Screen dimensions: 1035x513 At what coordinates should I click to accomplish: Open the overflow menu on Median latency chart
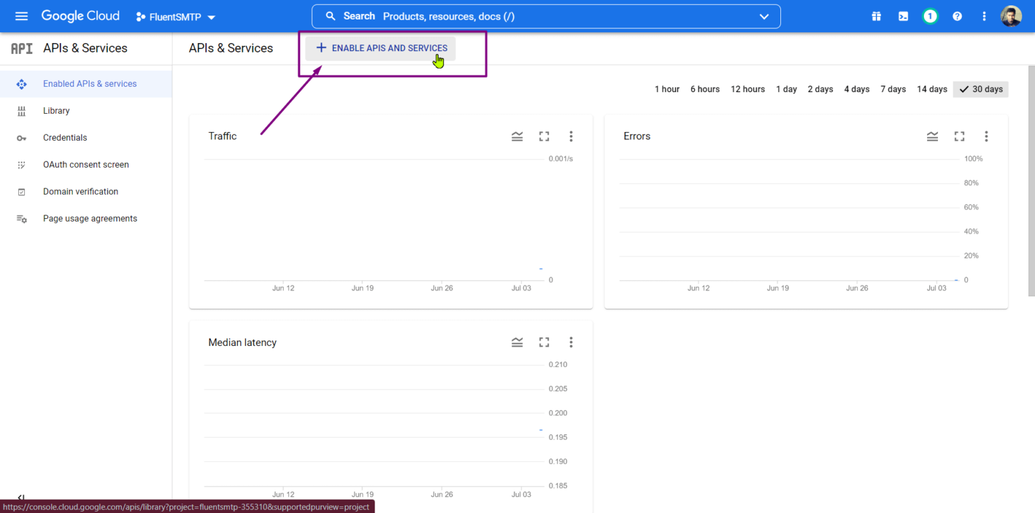point(571,342)
